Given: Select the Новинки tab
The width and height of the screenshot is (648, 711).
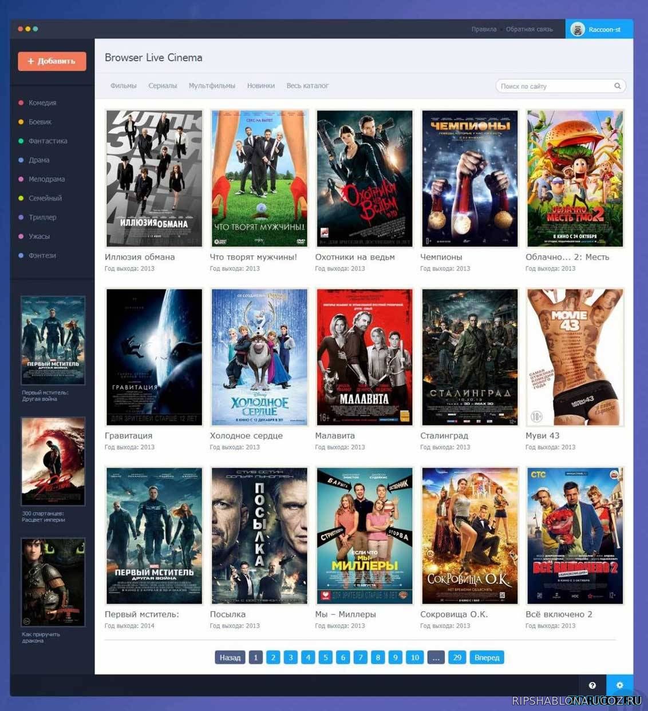Looking at the screenshot, I should [261, 85].
